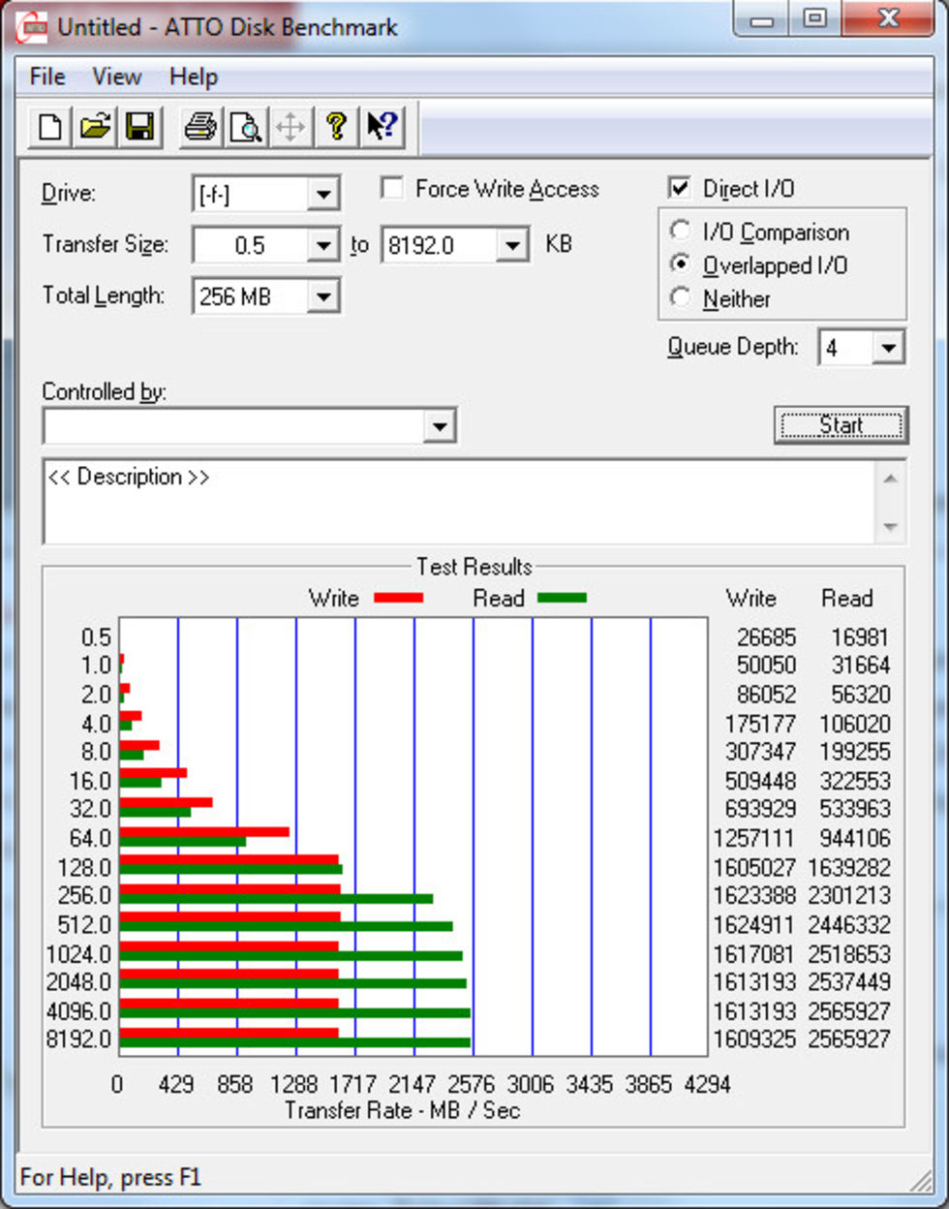Enable the Force Write Access checkbox

point(392,188)
